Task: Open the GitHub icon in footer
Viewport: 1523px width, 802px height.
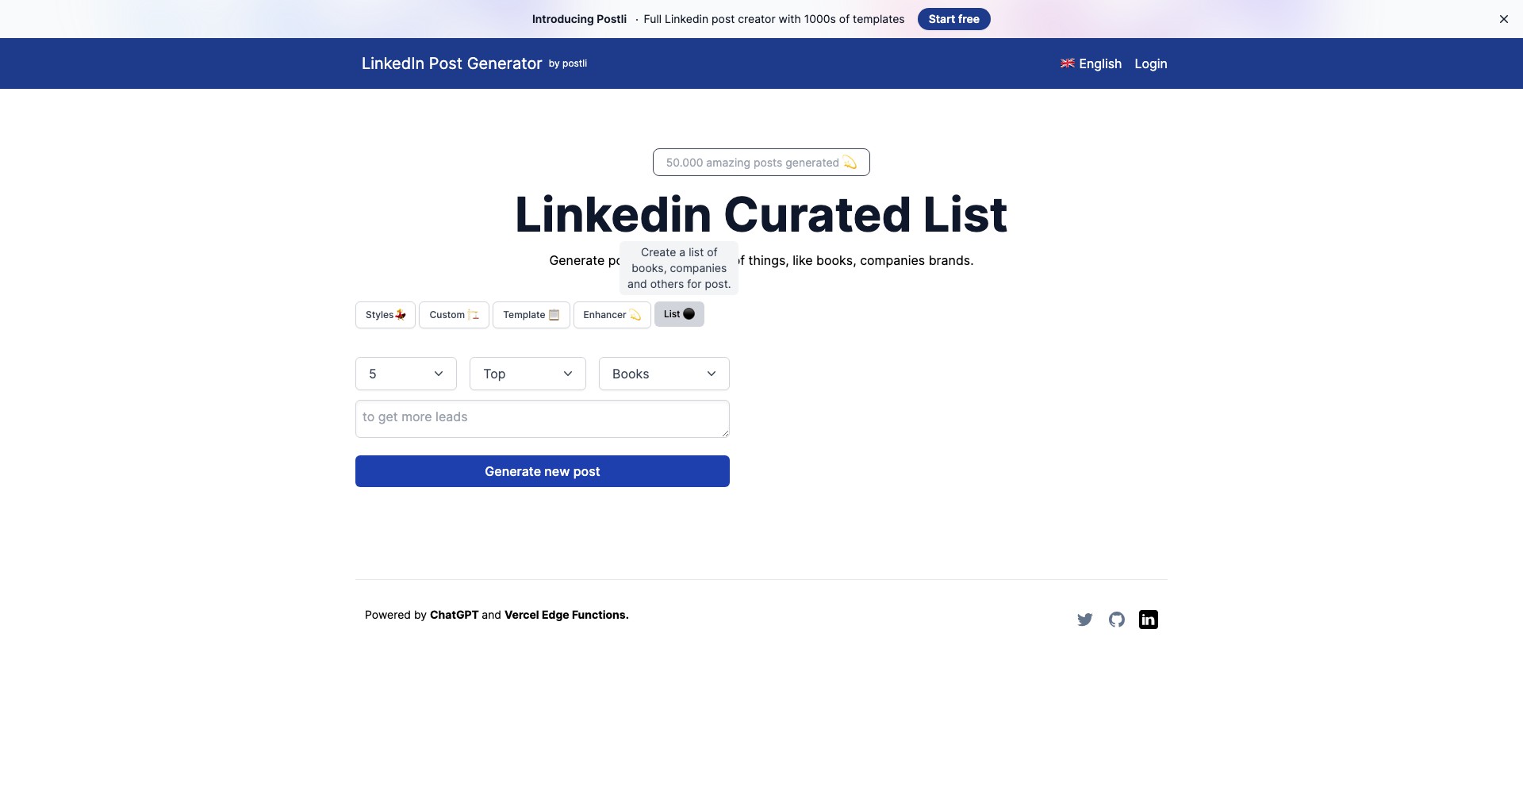Action: tap(1117, 620)
